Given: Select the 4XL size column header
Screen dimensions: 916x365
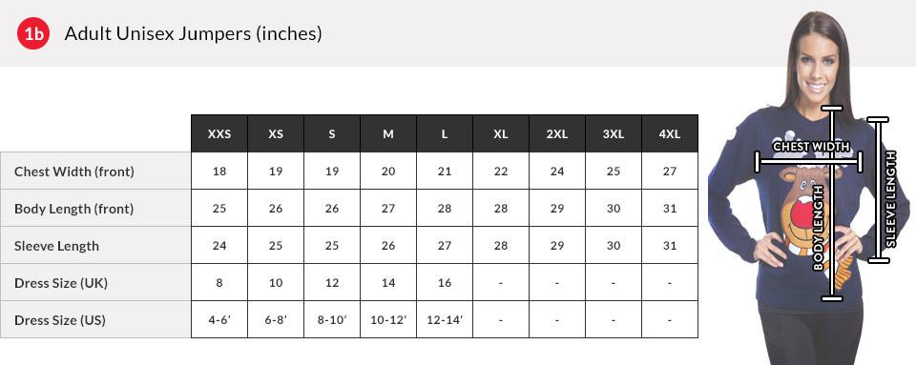Looking at the screenshot, I should (670, 133).
